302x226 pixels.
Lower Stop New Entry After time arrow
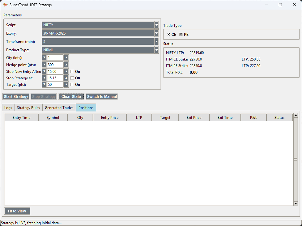coord(44,72)
